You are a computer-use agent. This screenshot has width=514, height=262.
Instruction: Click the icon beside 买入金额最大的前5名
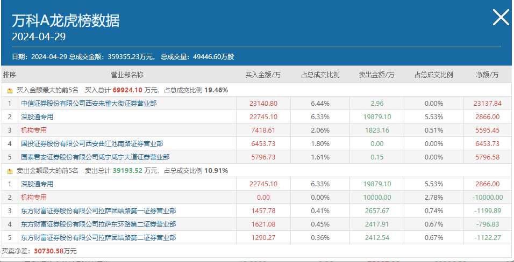coord(10,90)
